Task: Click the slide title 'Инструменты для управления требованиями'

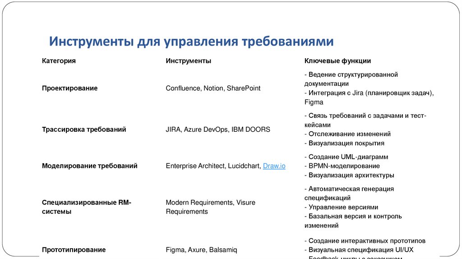Action: coord(191,41)
